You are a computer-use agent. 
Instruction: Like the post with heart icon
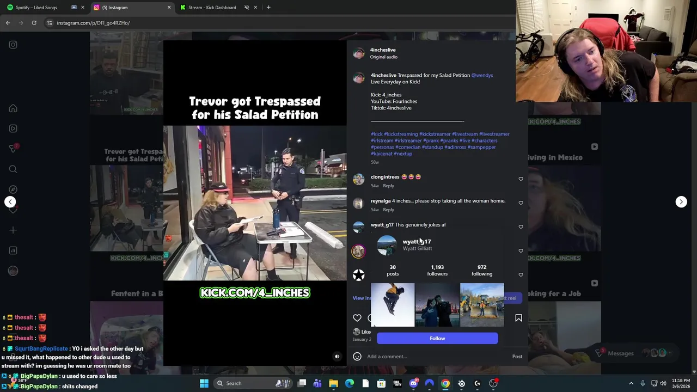[357, 318]
